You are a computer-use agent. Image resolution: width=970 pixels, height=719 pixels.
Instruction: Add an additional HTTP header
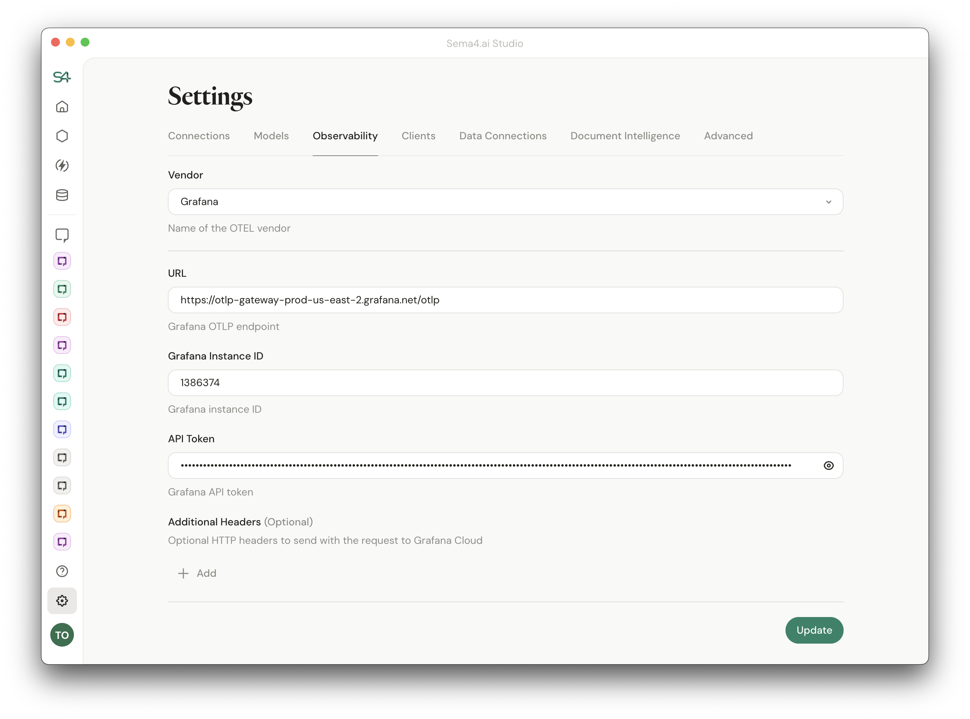(x=197, y=573)
